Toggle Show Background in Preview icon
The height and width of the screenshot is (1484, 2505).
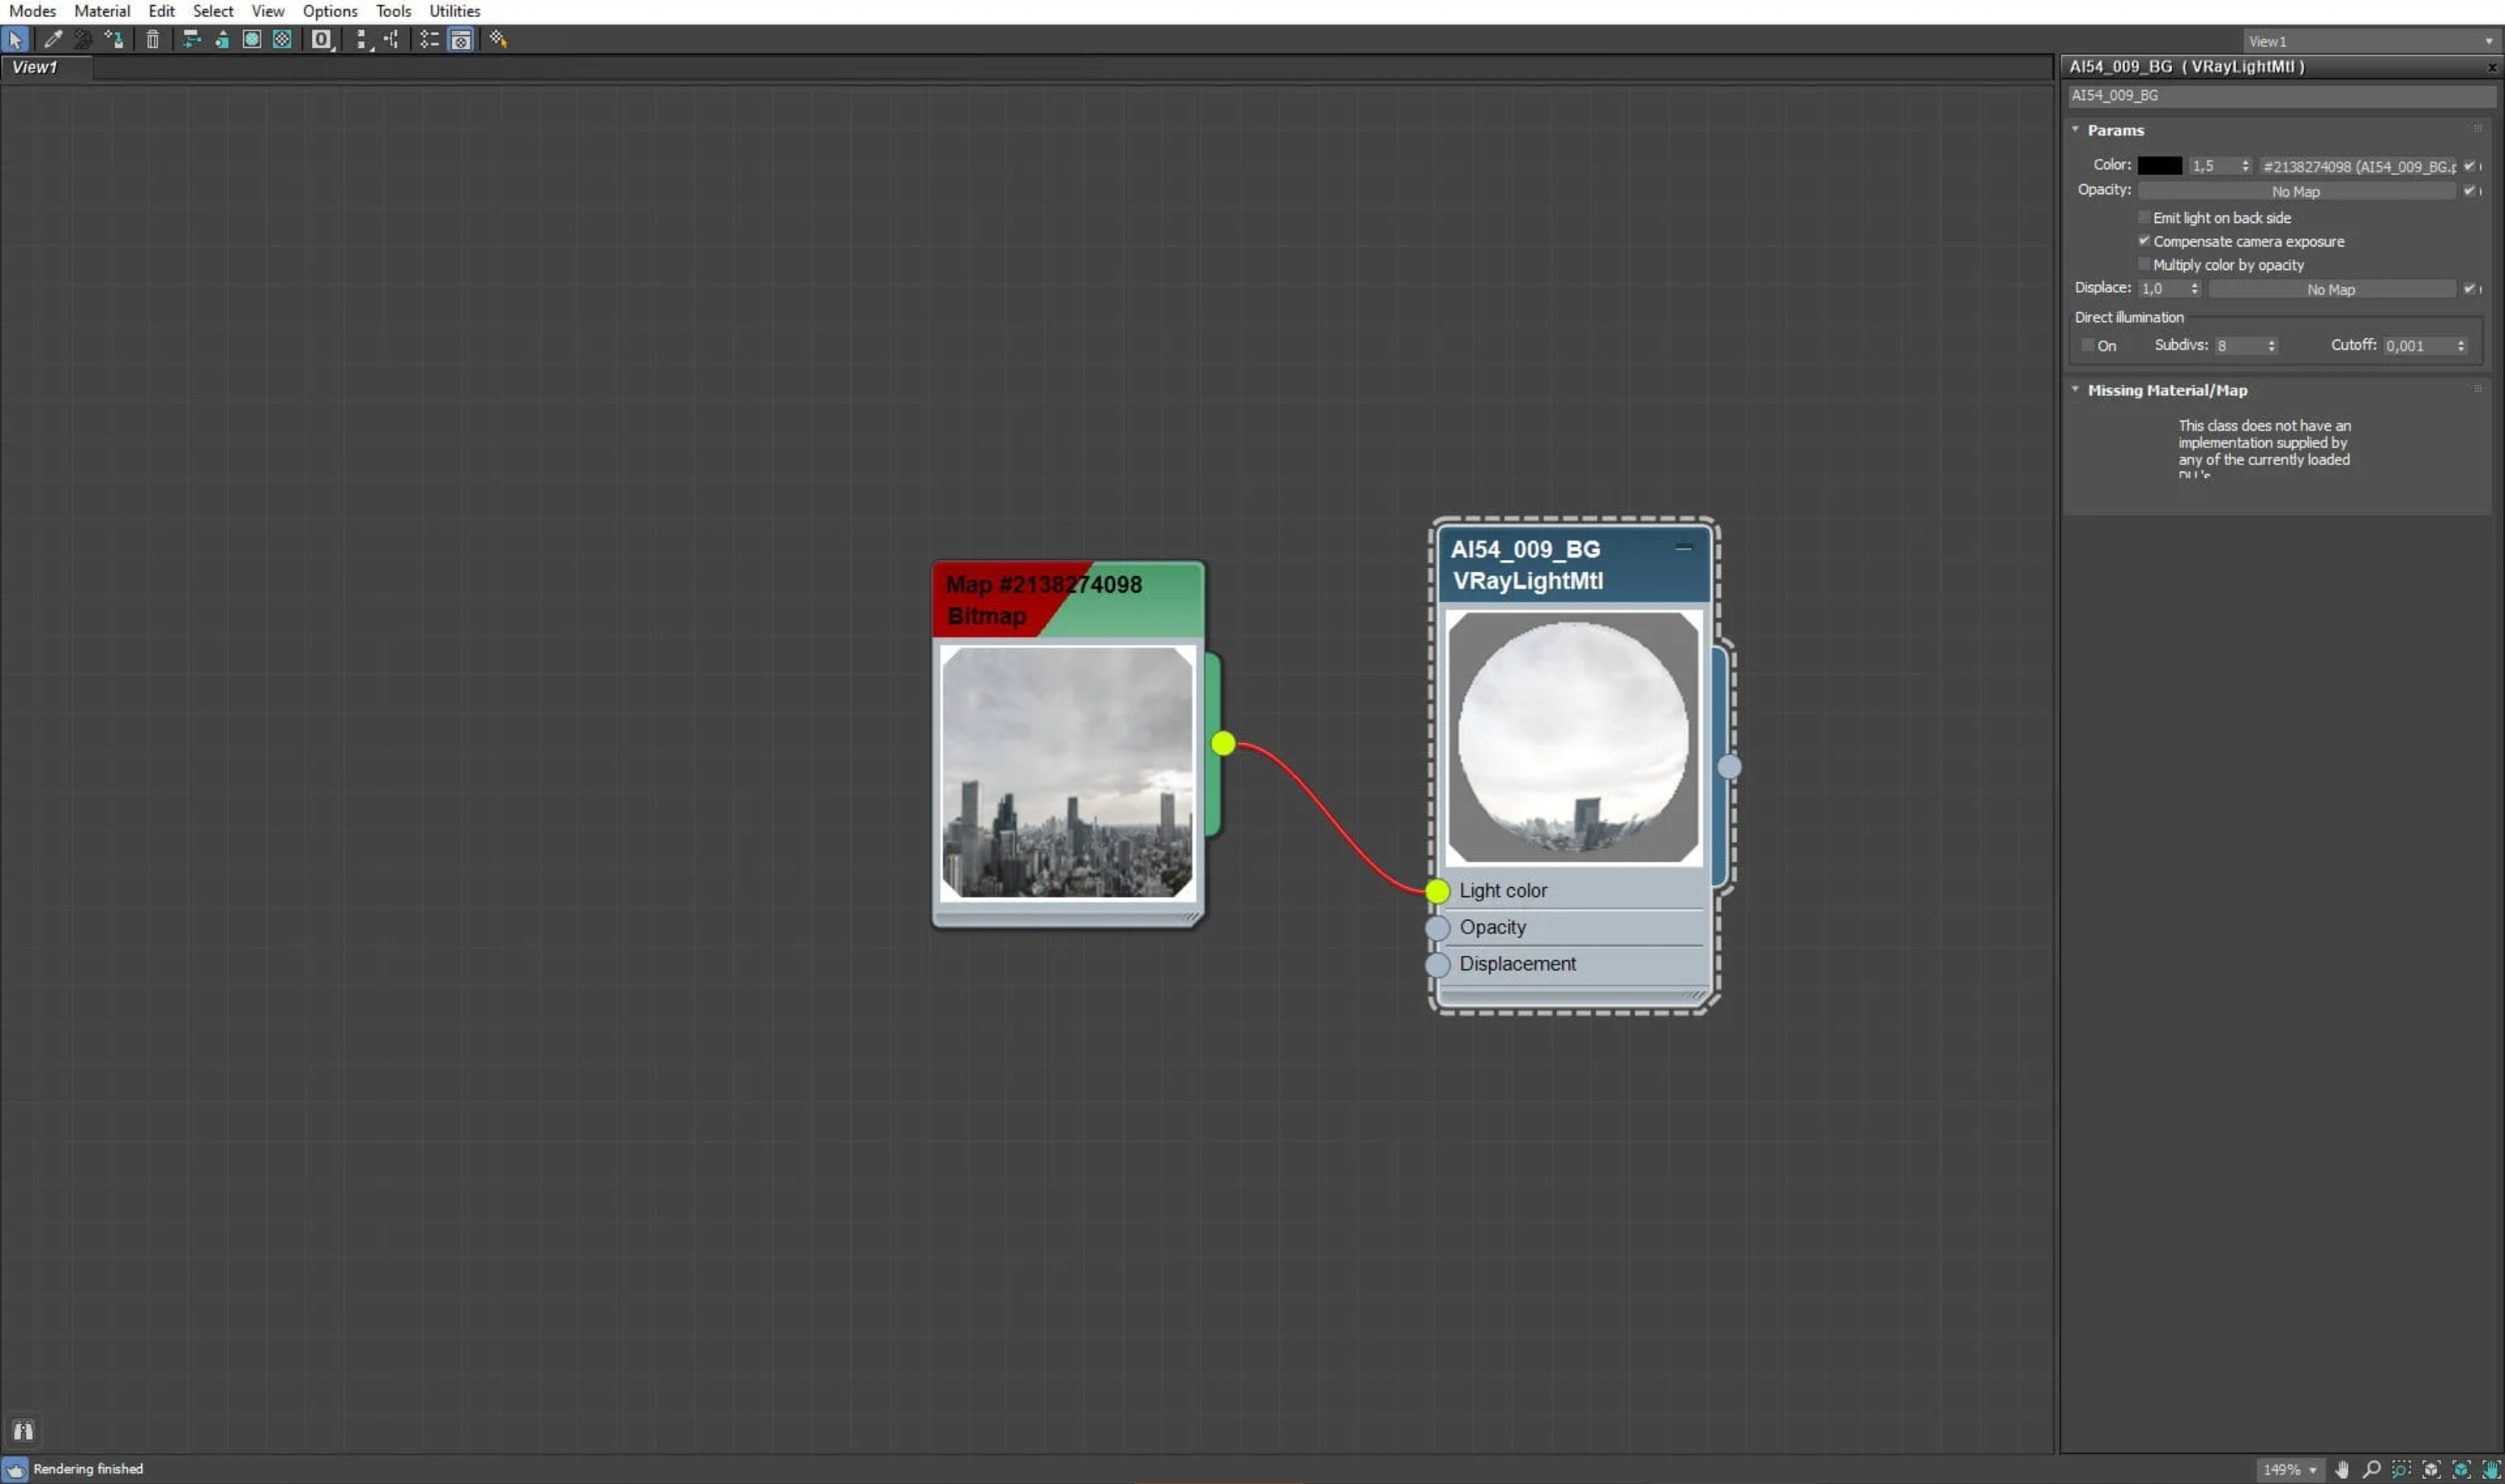[x=282, y=39]
